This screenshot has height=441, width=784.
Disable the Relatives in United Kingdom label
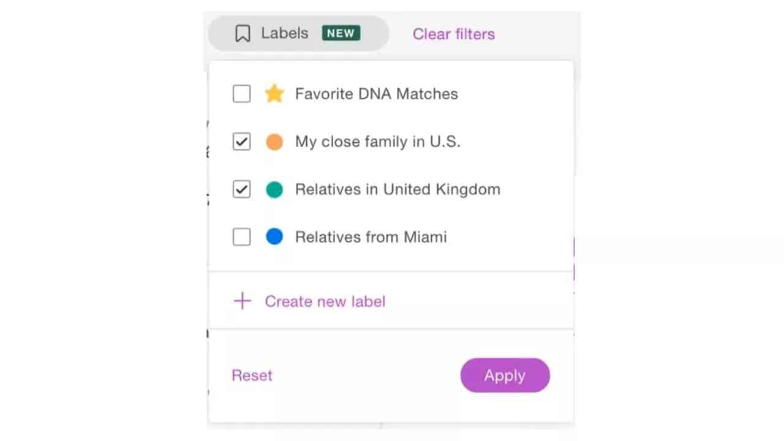[x=241, y=189]
